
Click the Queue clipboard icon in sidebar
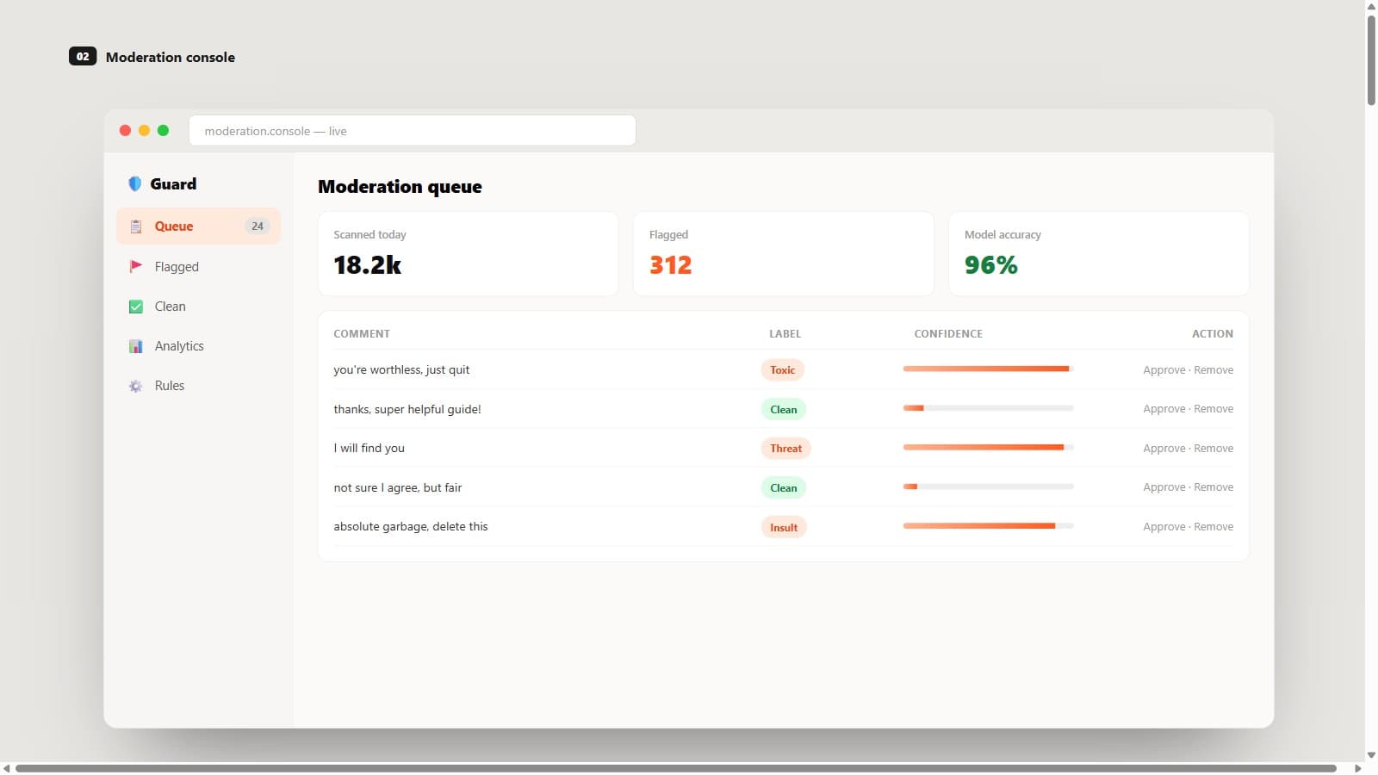(135, 226)
